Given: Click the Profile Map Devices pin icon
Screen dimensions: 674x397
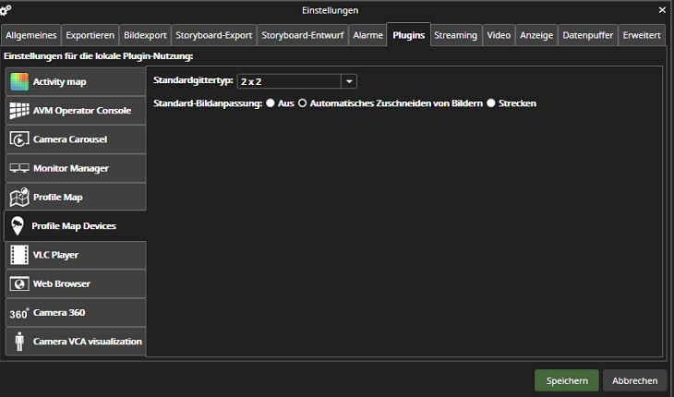Looking at the screenshot, I should pyautogui.click(x=18, y=226).
